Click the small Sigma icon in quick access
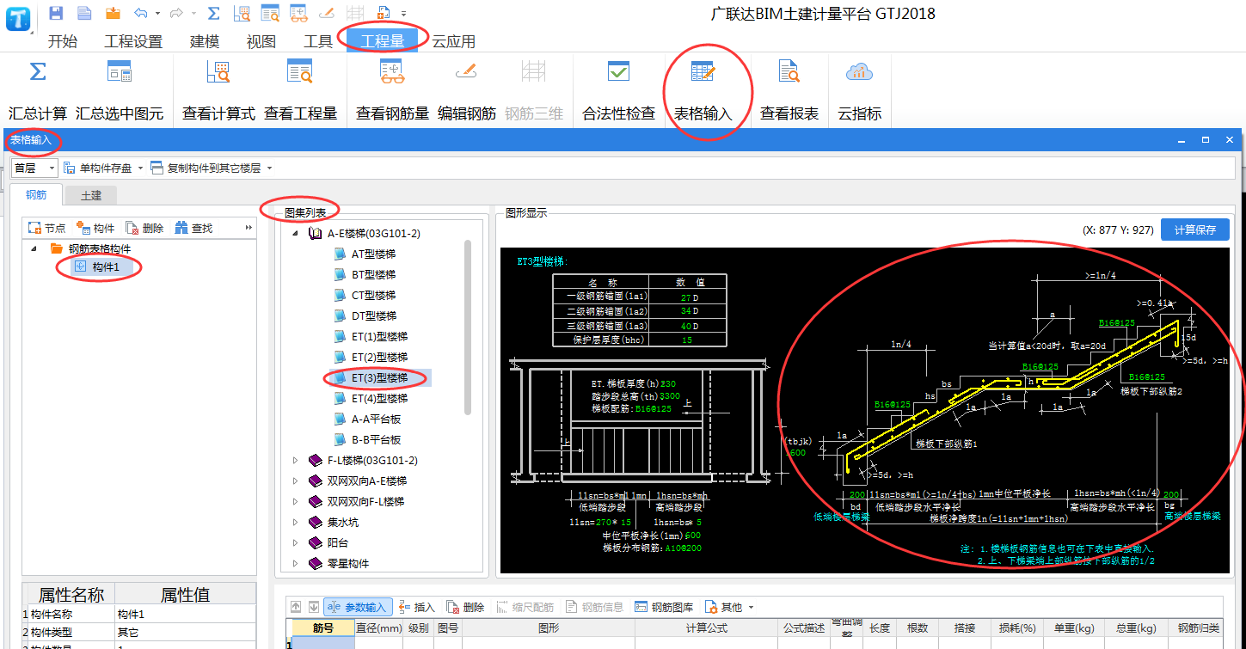1246x649 pixels. tap(213, 13)
